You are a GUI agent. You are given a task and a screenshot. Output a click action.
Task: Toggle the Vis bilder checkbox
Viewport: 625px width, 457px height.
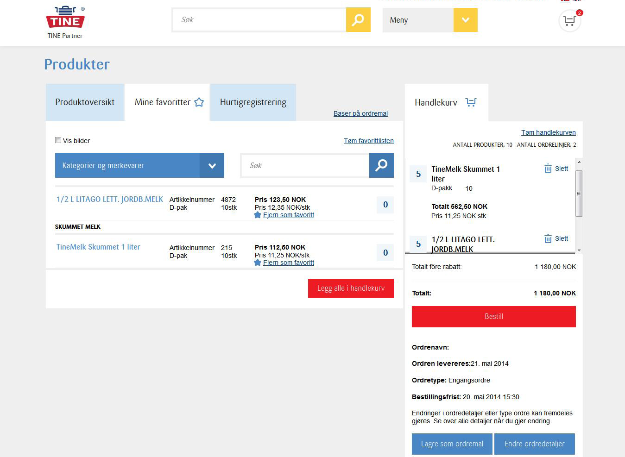coord(58,140)
